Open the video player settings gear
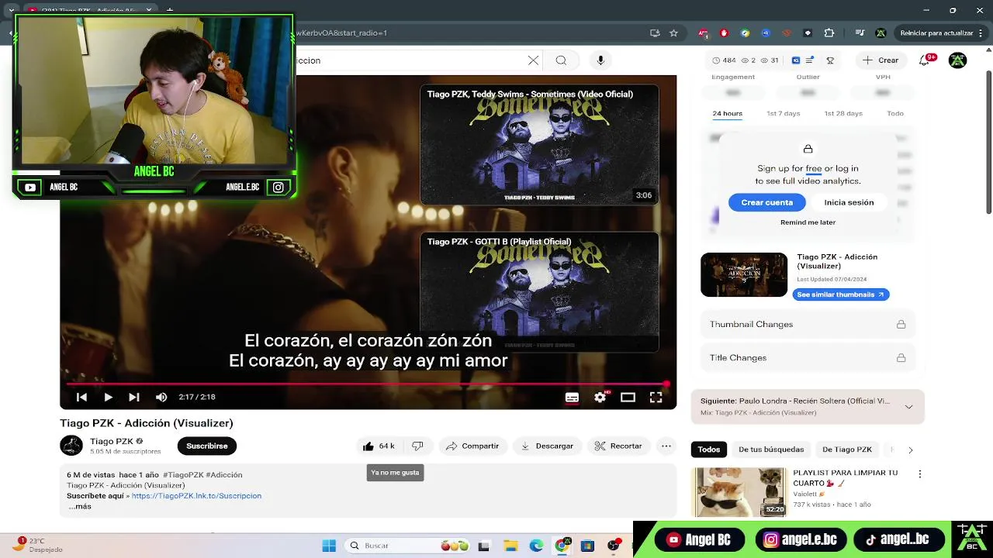This screenshot has height=558, width=993. [x=600, y=397]
